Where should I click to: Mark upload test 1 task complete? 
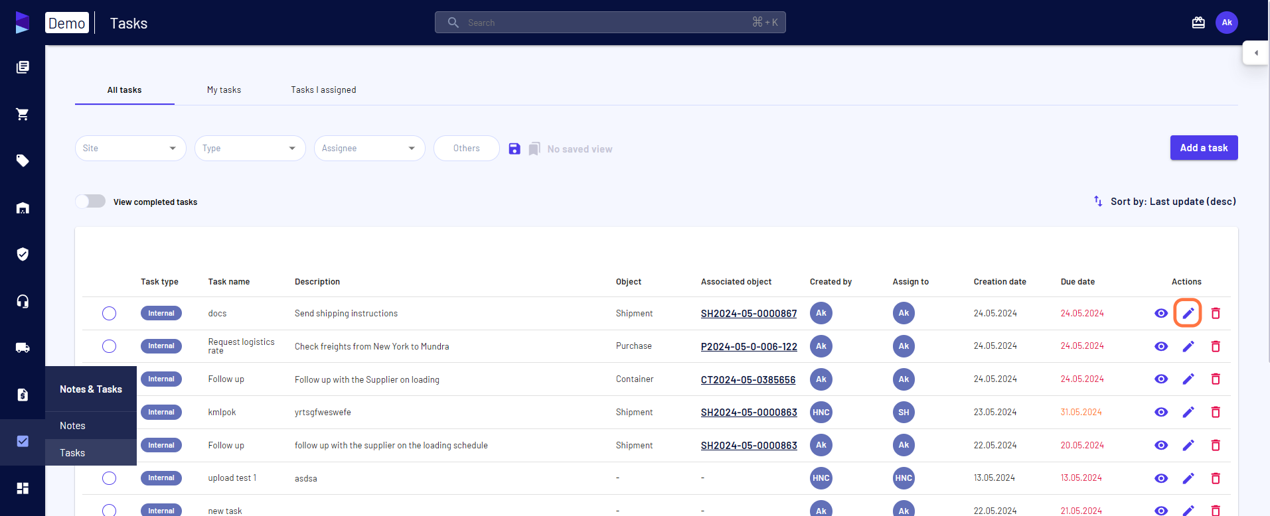click(x=110, y=478)
